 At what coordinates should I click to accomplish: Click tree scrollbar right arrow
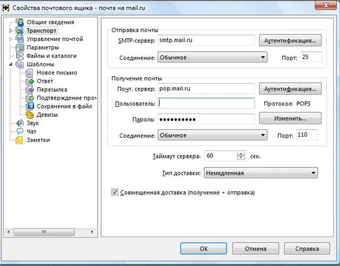92,232
